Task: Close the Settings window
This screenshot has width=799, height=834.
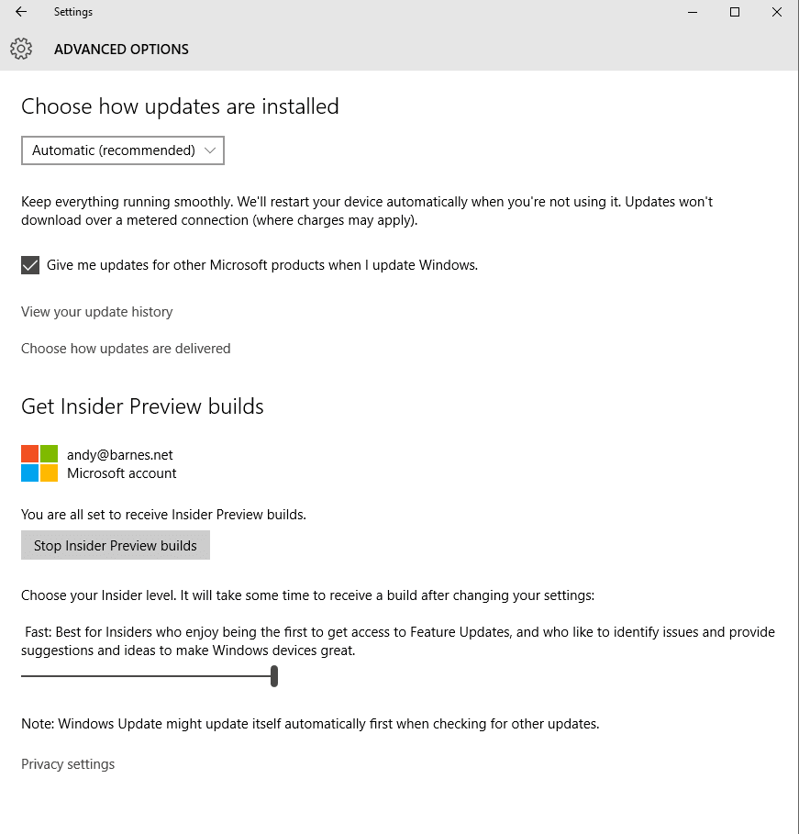Action: (x=777, y=12)
